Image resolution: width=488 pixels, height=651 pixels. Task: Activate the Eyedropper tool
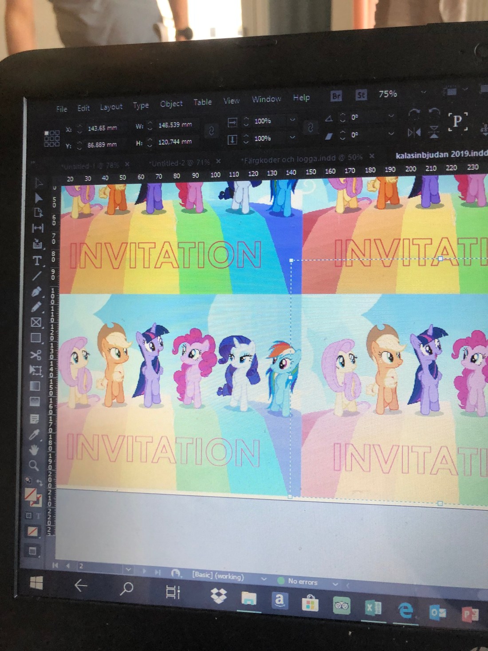[x=35, y=434]
